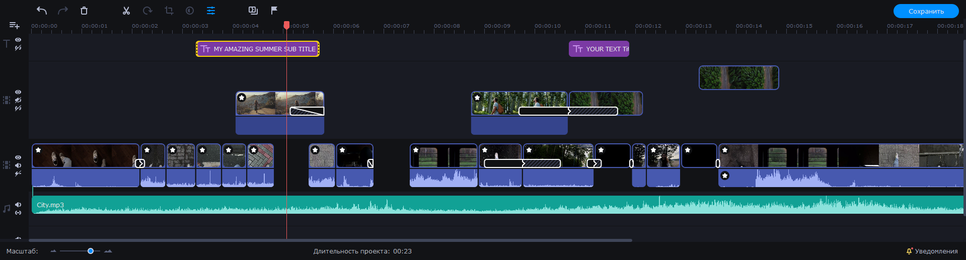Hide the title track using its eye icon
This screenshot has width=966, height=260.
coord(18,40)
